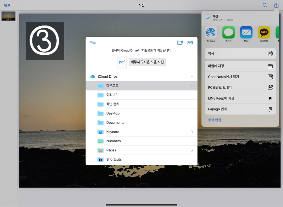283x207 pixels.
Task: Tap 완료 at top left
Action: (7, 5)
